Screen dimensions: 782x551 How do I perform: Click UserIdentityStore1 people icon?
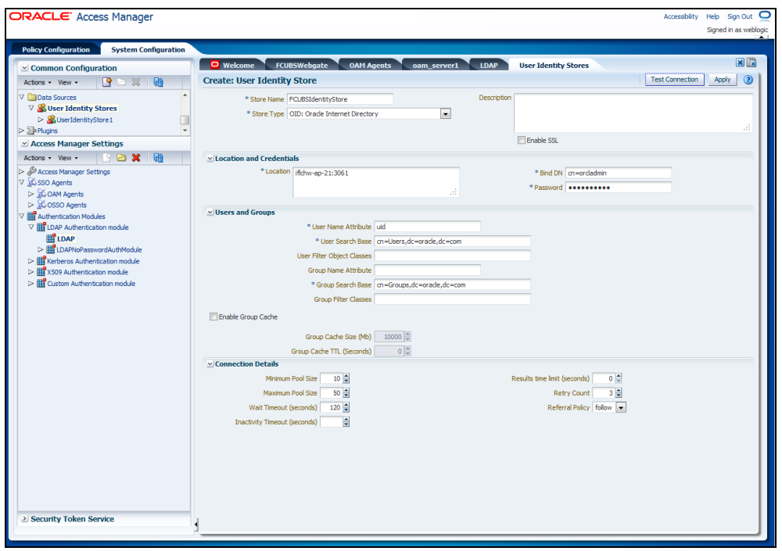(x=51, y=120)
